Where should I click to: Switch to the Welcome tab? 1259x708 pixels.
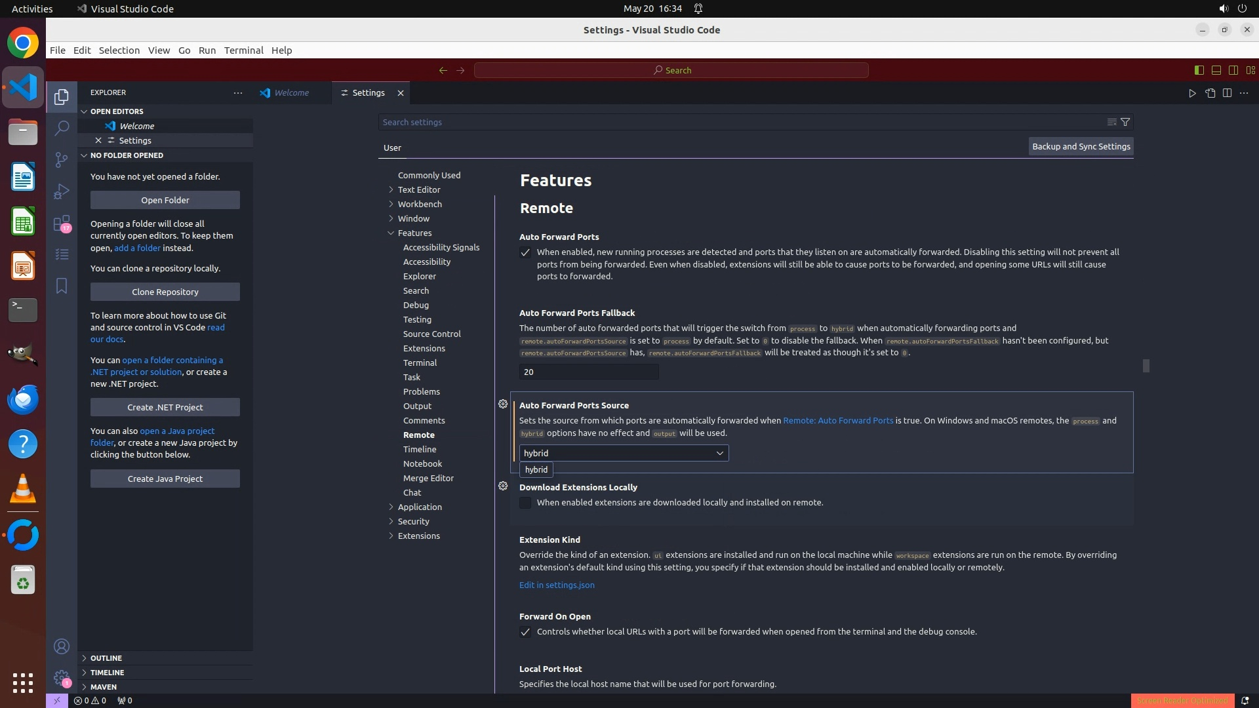(291, 93)
